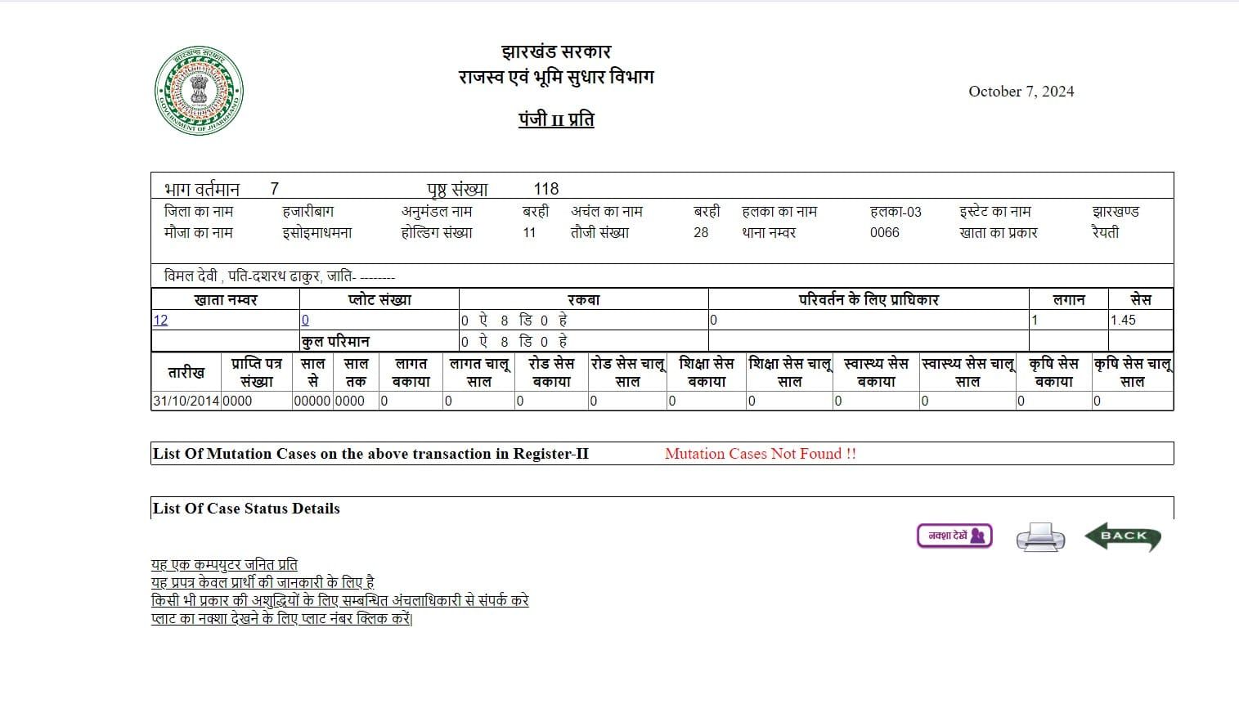
Task: Click the शिक्षा सेस बकाया header
Action: (707, 372)
